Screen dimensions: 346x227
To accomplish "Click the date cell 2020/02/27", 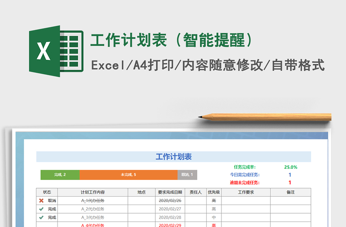I will pyautogui.click(x=170, y=209).
